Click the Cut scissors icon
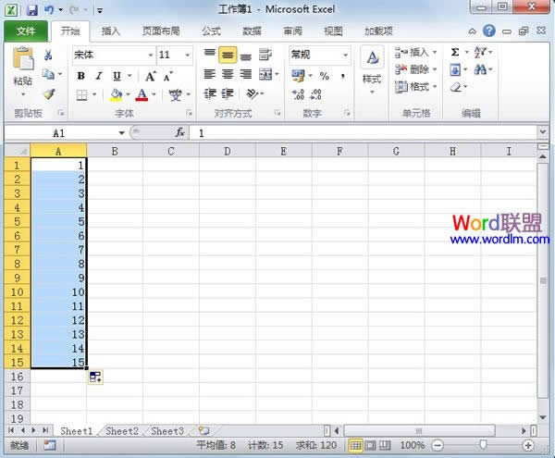 point(48,56)
